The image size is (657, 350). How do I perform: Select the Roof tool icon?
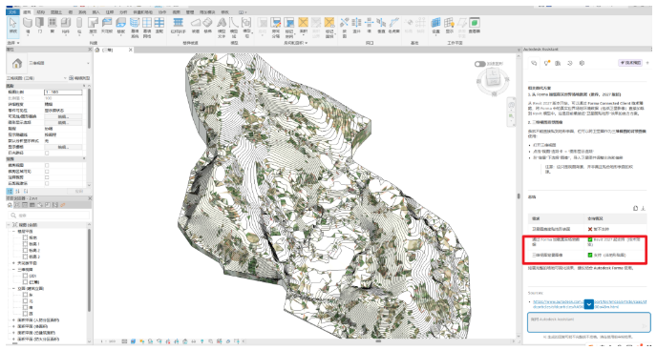coord(93,25)
